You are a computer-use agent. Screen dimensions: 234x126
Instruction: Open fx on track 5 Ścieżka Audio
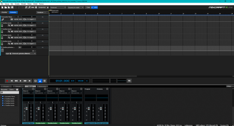[28, 44]
